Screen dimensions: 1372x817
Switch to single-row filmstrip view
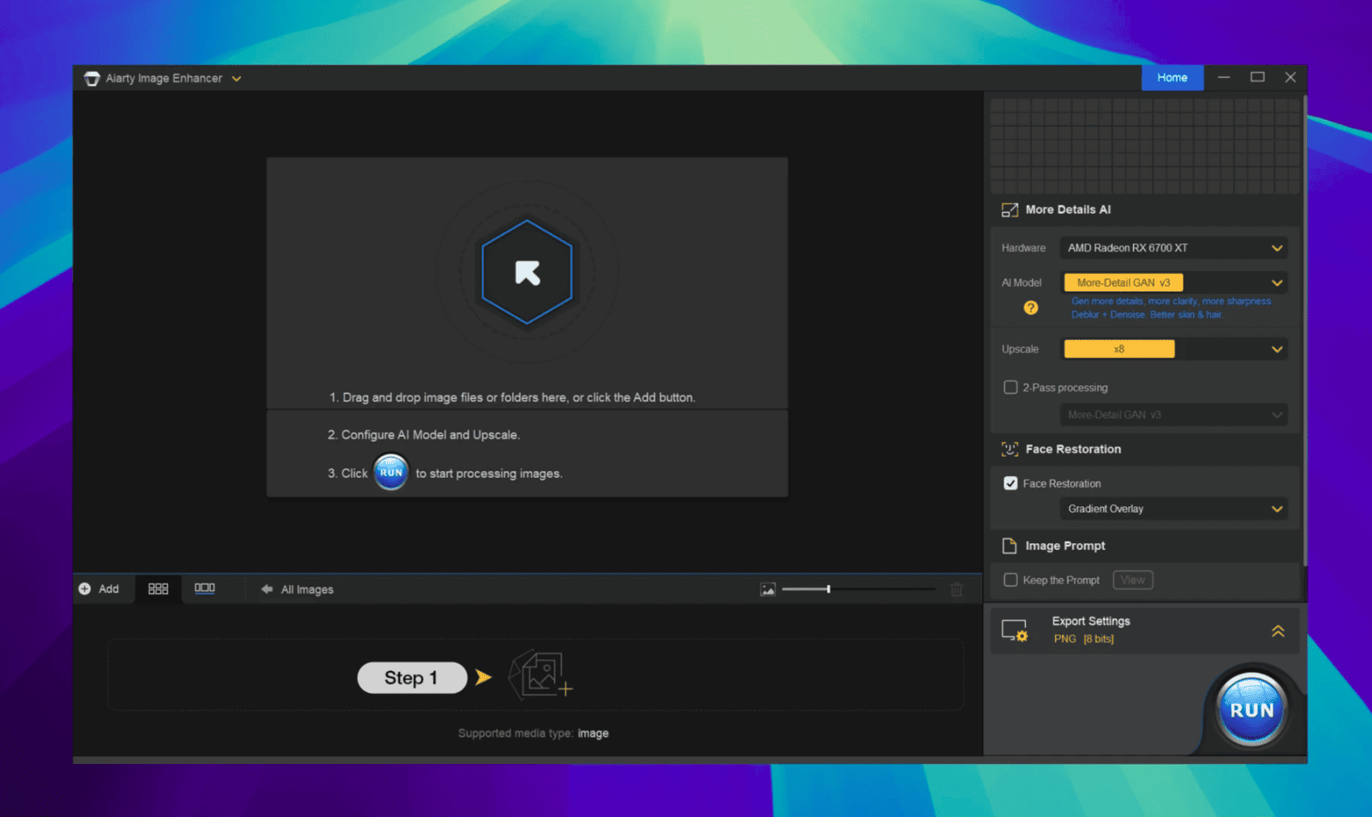coord(205,588)
